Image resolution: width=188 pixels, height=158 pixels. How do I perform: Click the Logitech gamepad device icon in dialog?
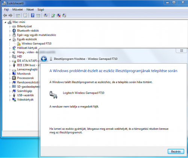[x=53, y=95]
